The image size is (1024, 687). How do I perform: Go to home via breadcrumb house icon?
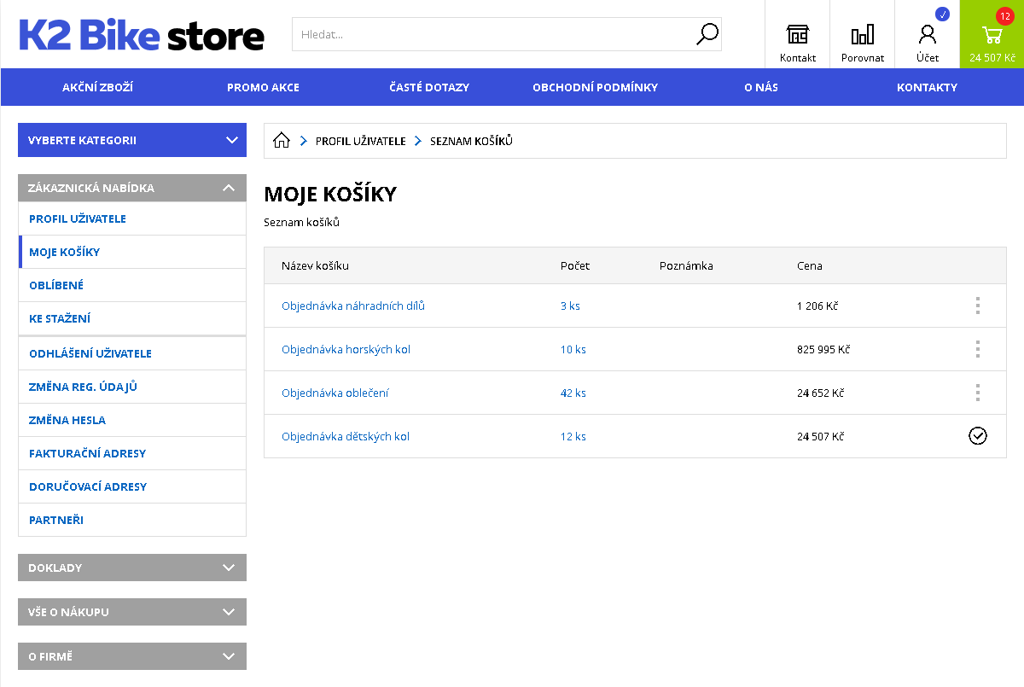click(282, 141)
